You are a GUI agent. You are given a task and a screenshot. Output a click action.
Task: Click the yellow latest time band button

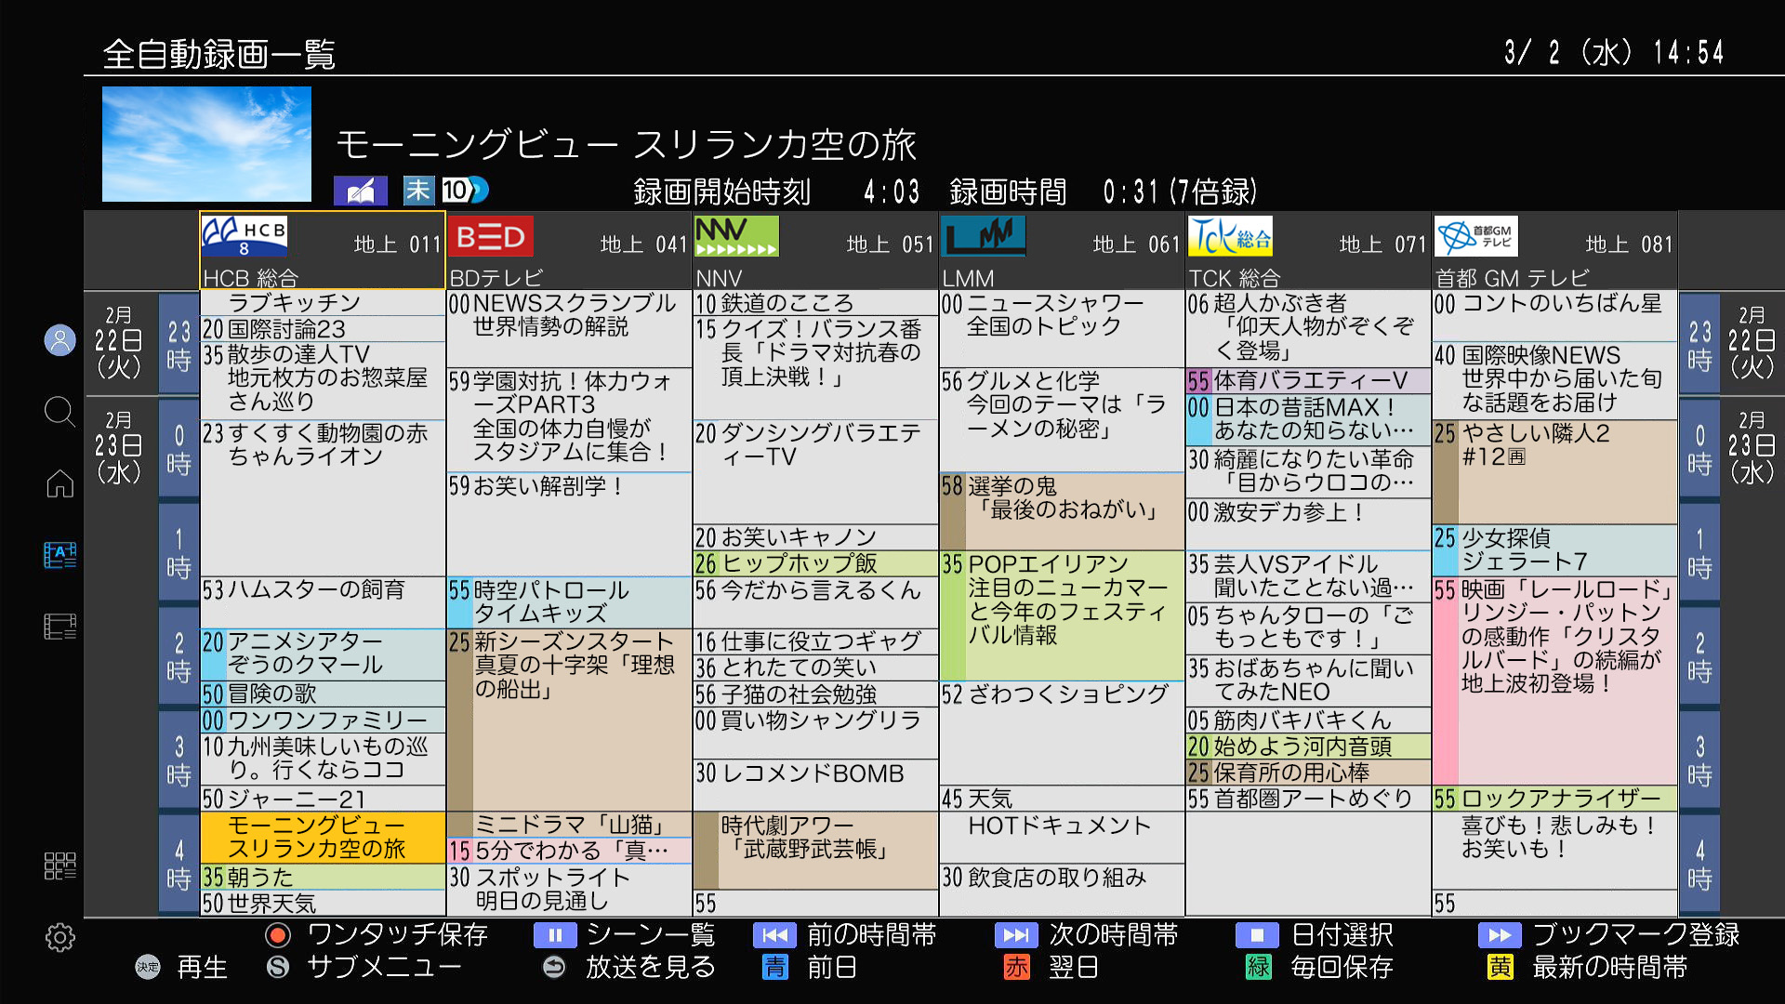click(x=1500, y=968)
